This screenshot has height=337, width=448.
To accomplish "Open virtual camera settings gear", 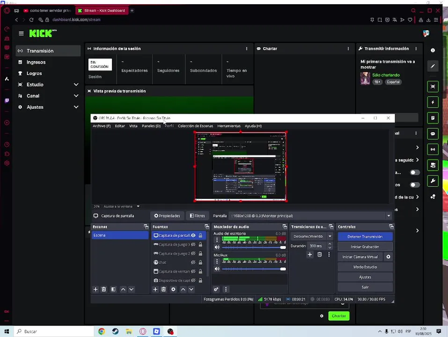I will coord(388,257).
